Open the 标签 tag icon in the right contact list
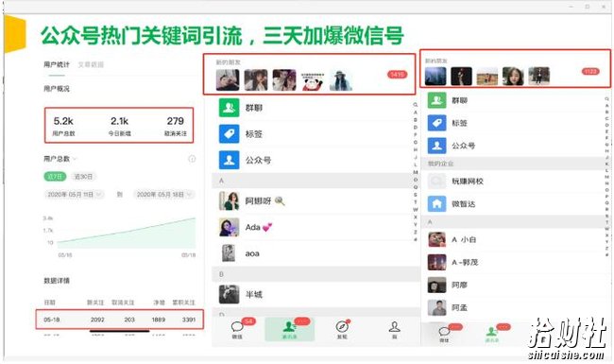This screenshot has height=364, width=614. coord(436,123)
